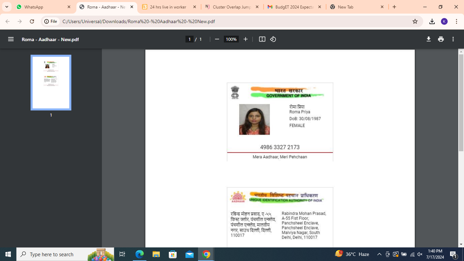Reload the current page
Image resolution: width=464 pixels, height=261 pixels.
pos(32,21)
